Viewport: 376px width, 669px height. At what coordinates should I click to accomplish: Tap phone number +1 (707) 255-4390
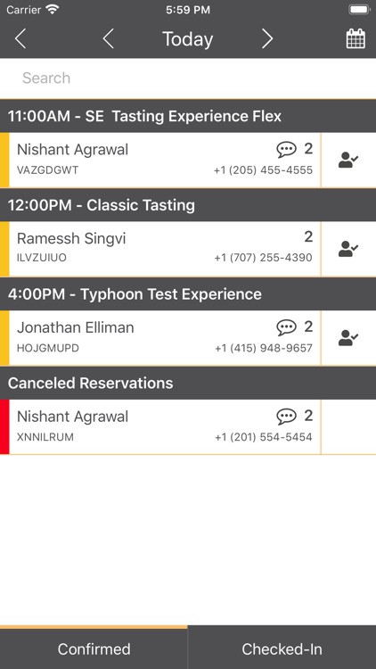264,258
